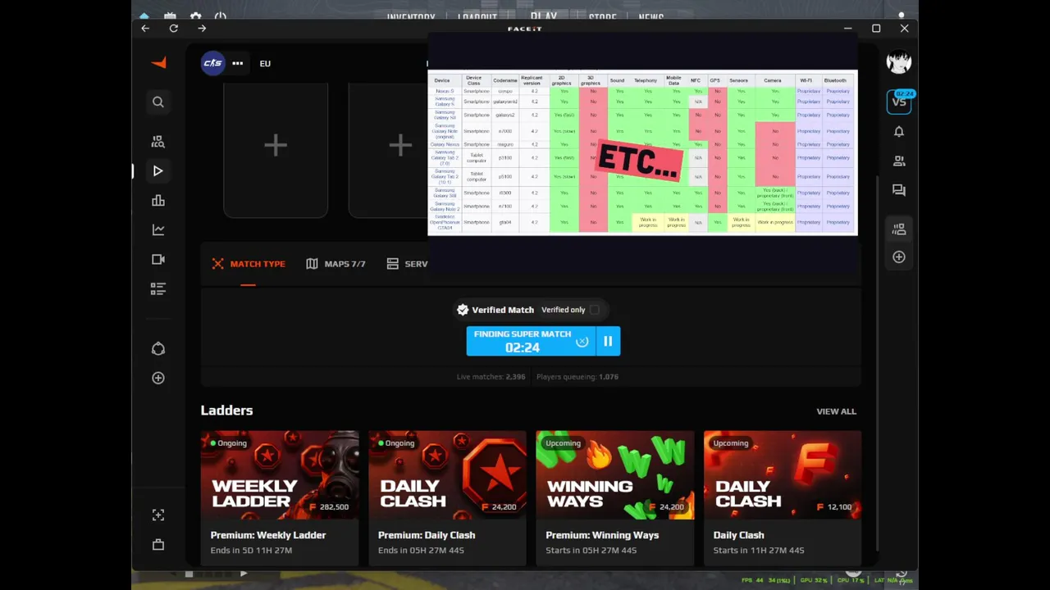Go forward with the right arrow
Screen dimensions: 1050x590
(x=202, y=29)
